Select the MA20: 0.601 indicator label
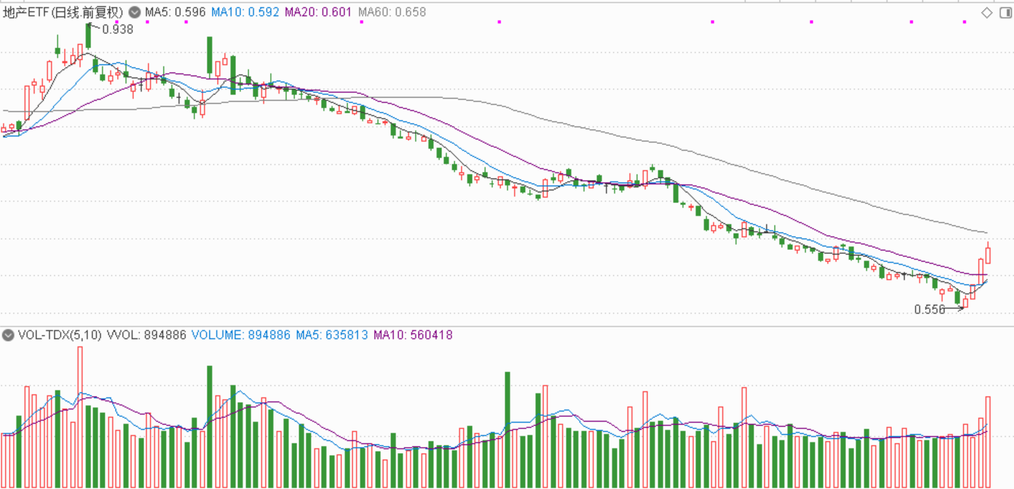1014x489 pixels. click(318, 12)
